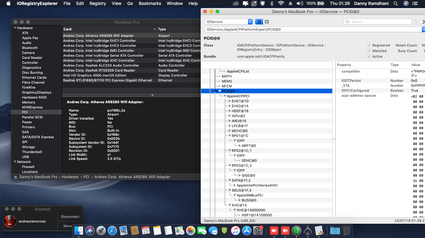This screenshot has height=238, width=425.
Task: Open FaceTime from the Dock
Action: tap(202, 230)
